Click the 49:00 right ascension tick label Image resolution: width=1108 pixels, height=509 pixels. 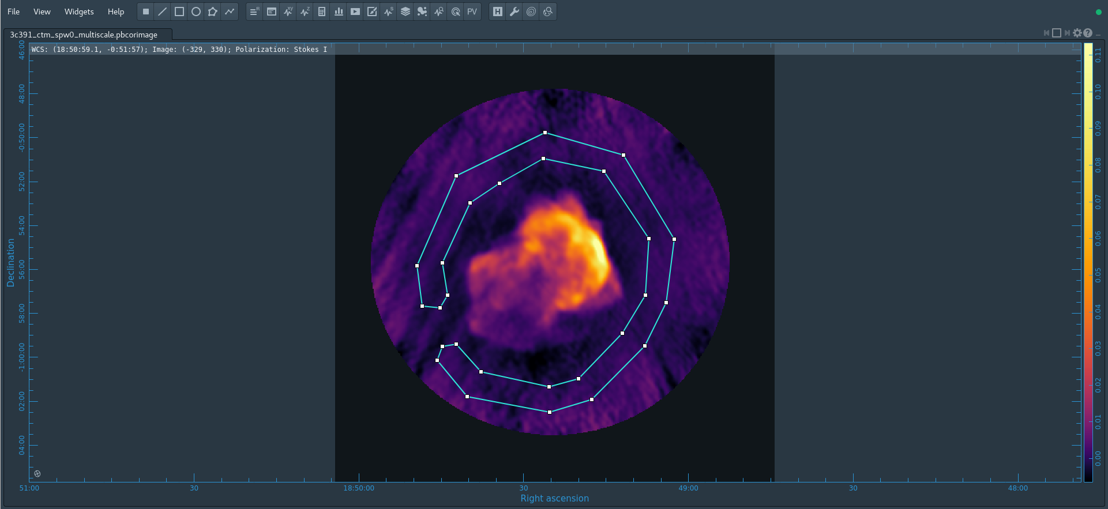[688, 488]
